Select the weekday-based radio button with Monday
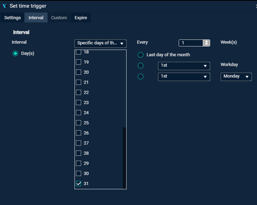The image size is (257, 205). [141, 77]
